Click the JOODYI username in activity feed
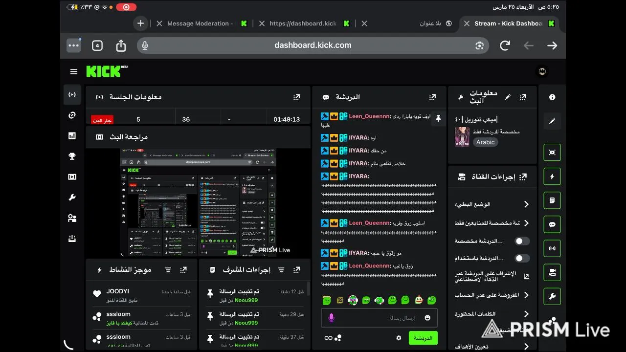Viewport: 626px width, 352px height. click(118, 291)
